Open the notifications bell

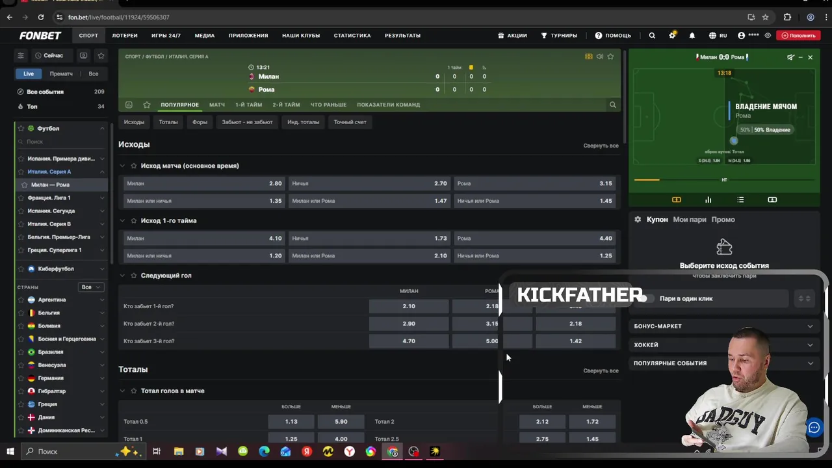click(692, 36)
